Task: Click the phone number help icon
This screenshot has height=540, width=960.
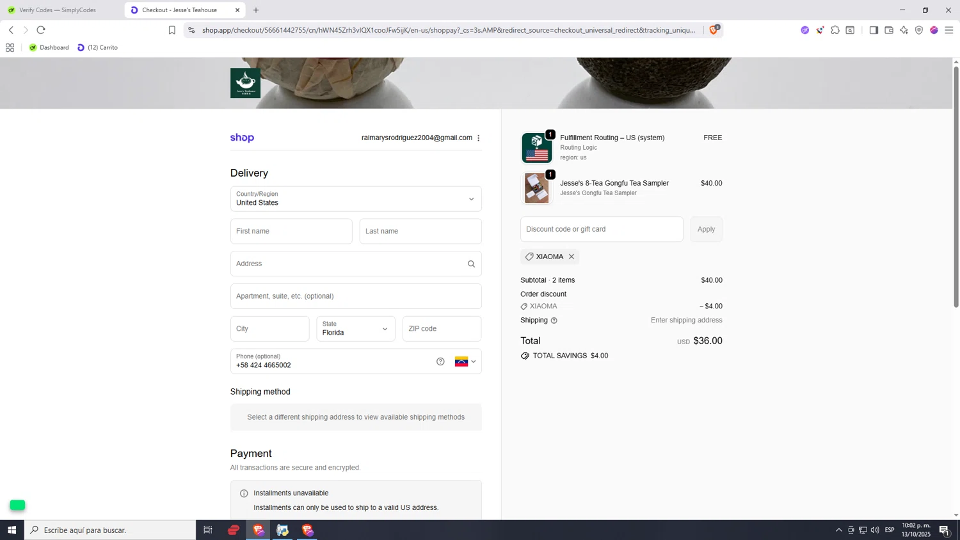Action: tap(440, 361)
